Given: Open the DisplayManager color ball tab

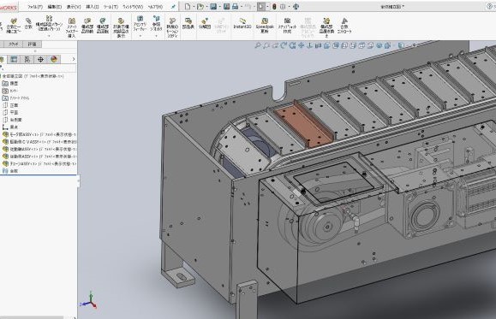Looking at the screenshot, I should tap(54, 59).
